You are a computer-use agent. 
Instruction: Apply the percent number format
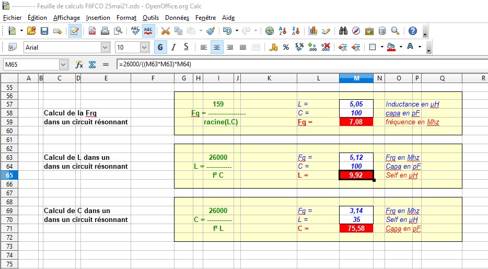click(286, 48)
